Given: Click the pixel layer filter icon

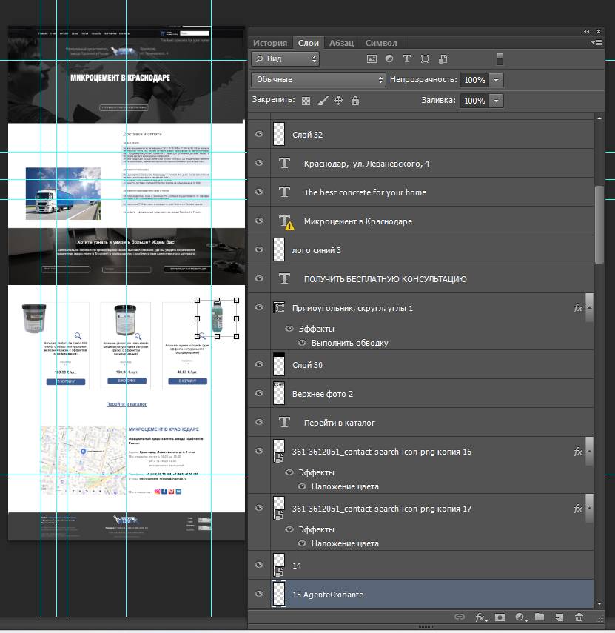Looking at the screenshot, I should pos(372,59).
